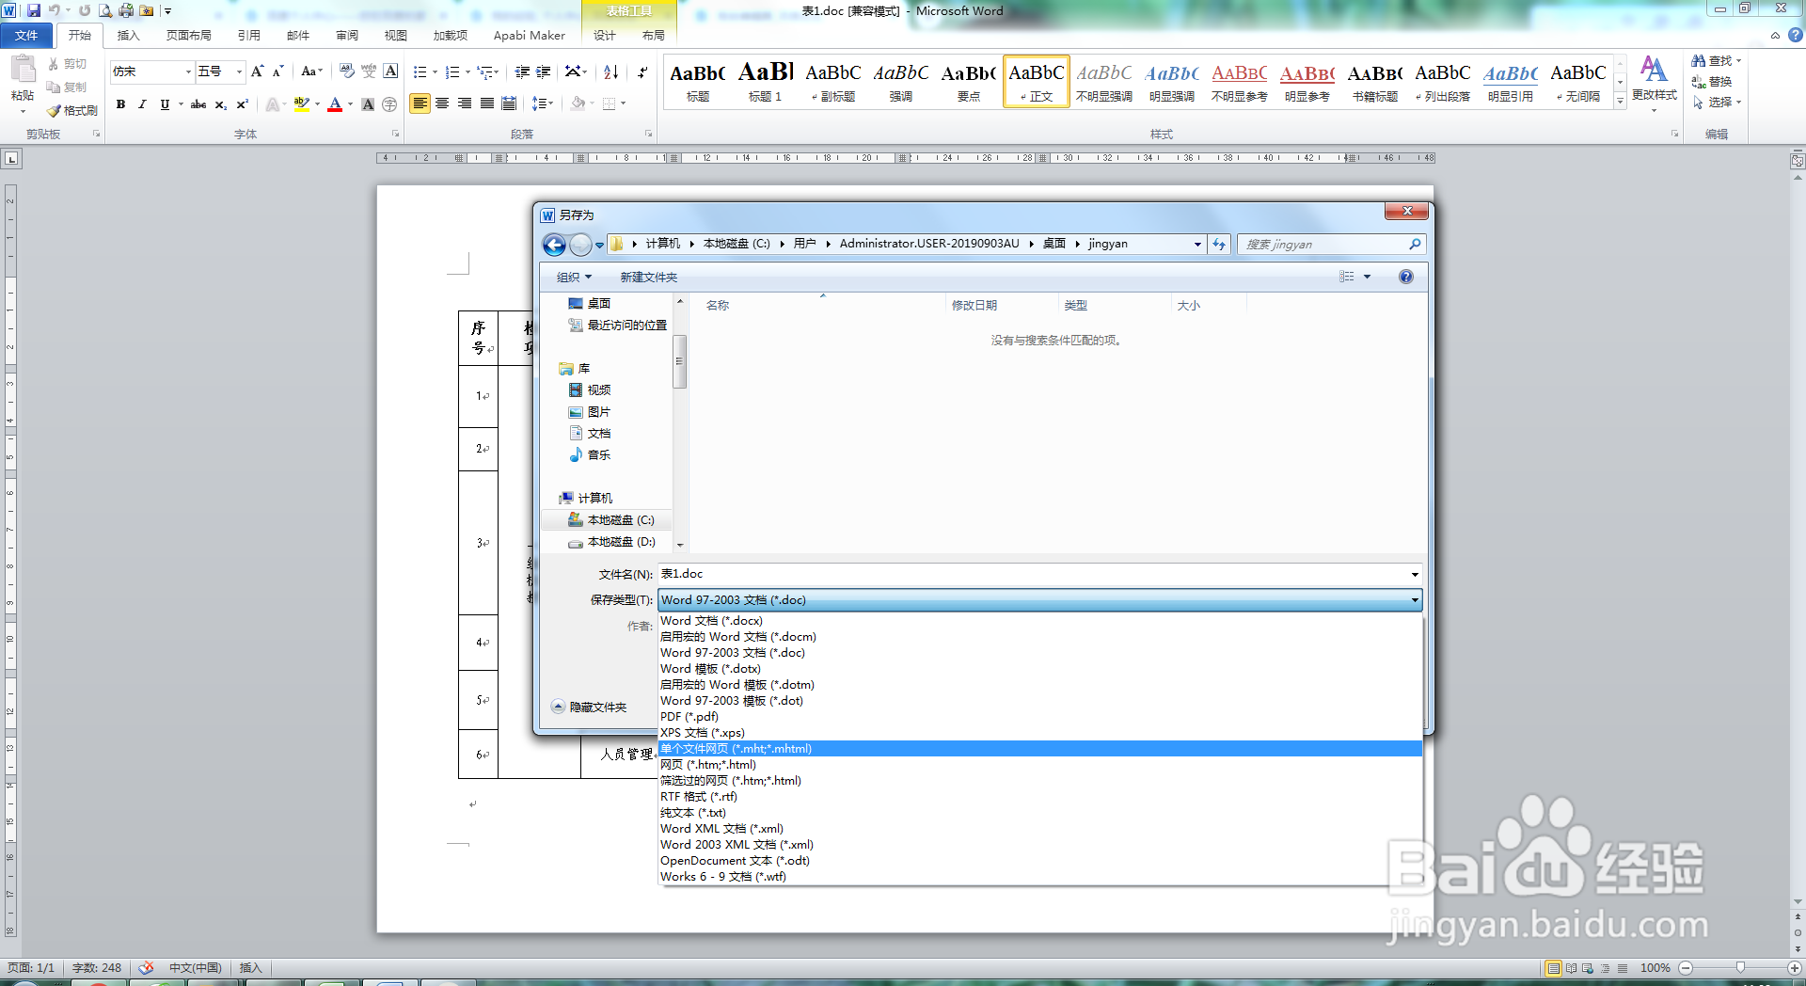Viewport: 1806px width, 986px height.
Task: Apply the 无间隔 style
Action: coord(1577,82)
